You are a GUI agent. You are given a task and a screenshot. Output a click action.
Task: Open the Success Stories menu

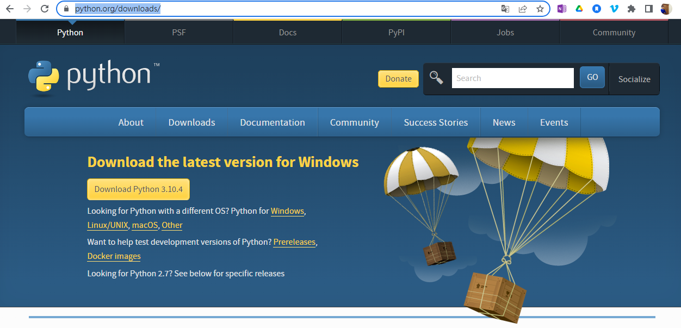pyautogui.click(x=436, y=122)
